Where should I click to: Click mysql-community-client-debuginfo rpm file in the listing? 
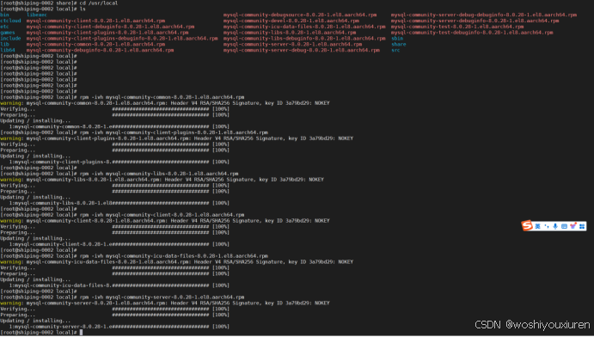[110, 27]
